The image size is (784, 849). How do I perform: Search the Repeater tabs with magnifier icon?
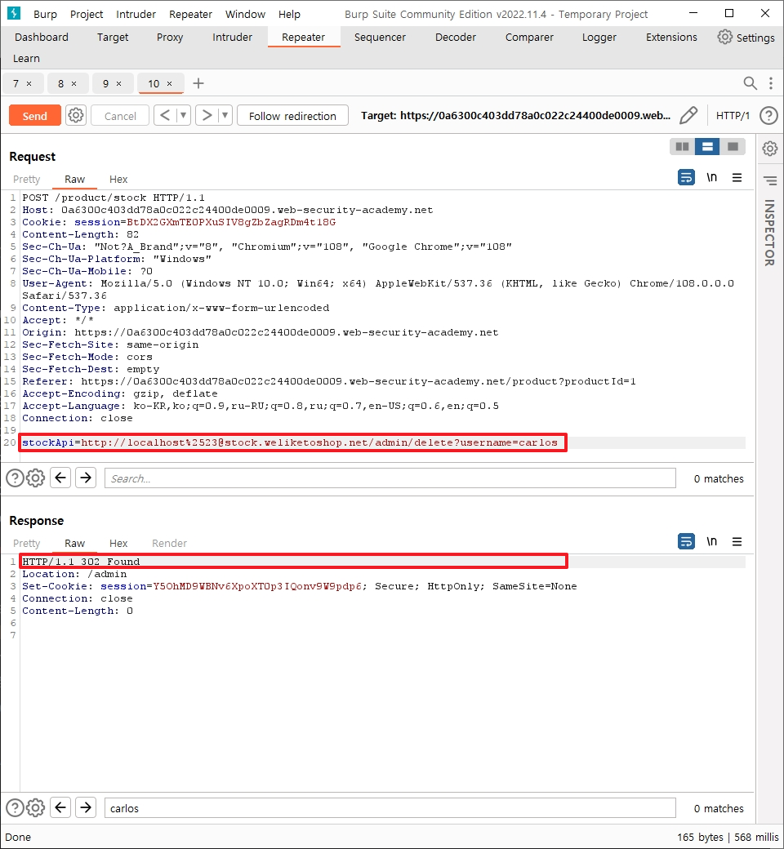pyautogui.click(x=750, y=83)
